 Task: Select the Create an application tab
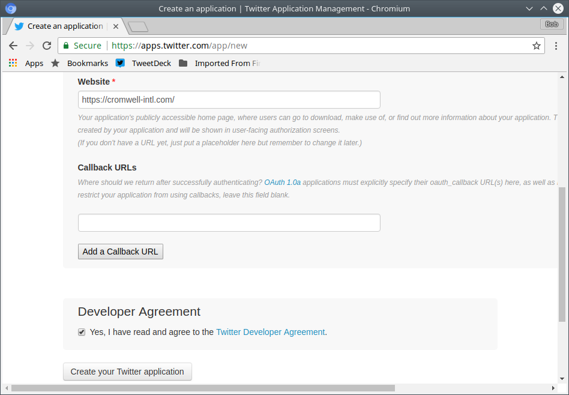tap(65, 26)
